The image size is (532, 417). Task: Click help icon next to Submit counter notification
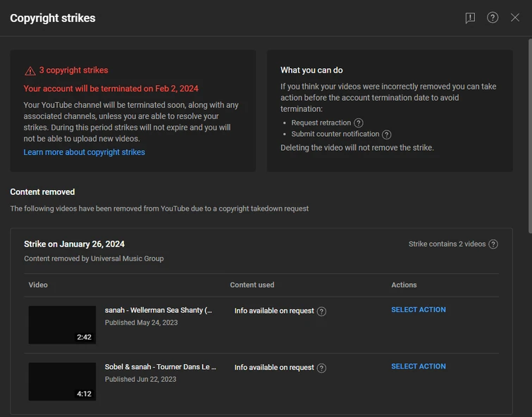pyautogui.click(x=387, y=135)
